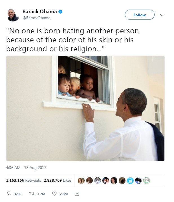Viewport: 174px width, 202px height.
Task: Open Barack Obama's profile avatar
Action: (13, 15)
